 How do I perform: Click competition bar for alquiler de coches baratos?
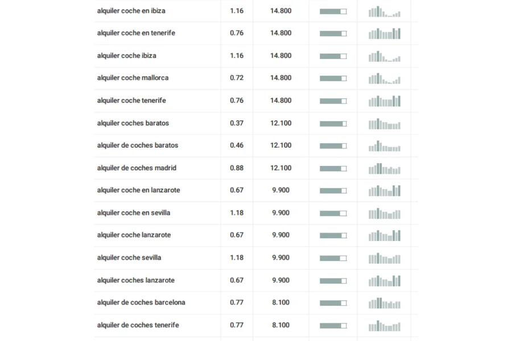(333, 146)
